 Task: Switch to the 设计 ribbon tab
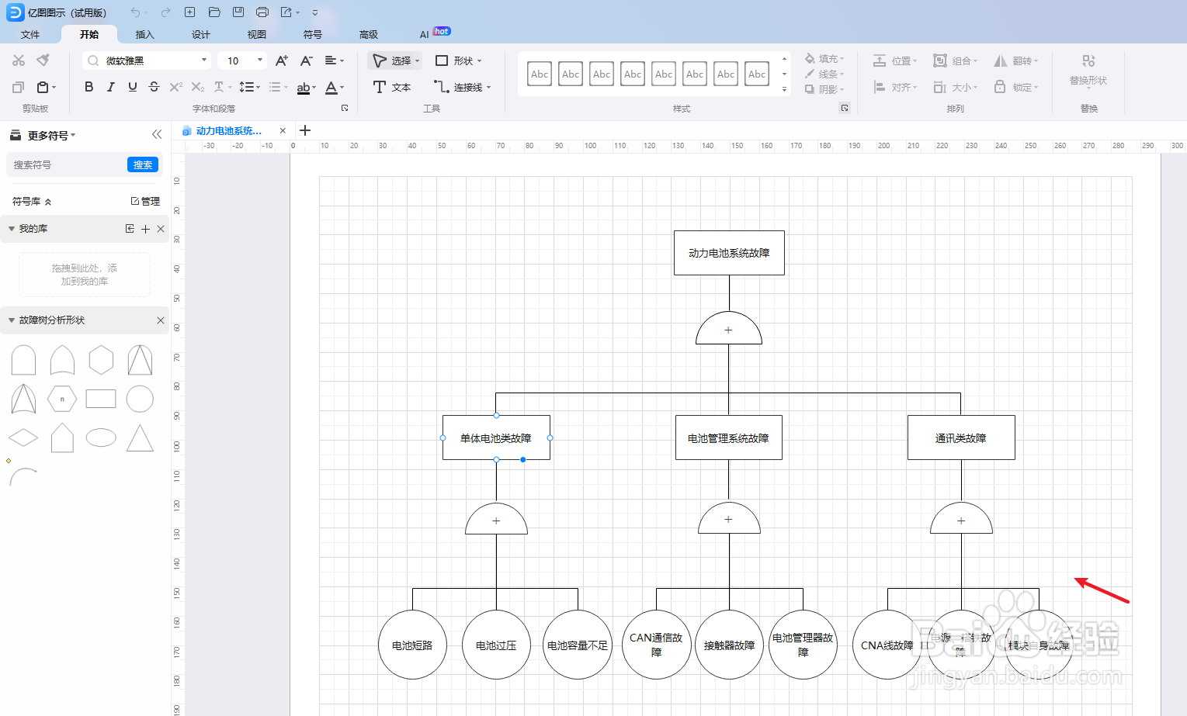201,34
